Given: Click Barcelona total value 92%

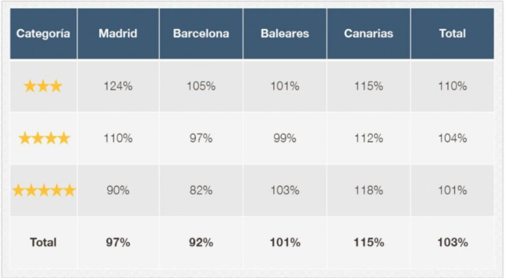Looking at the screenshot, I should click(201, 242).
